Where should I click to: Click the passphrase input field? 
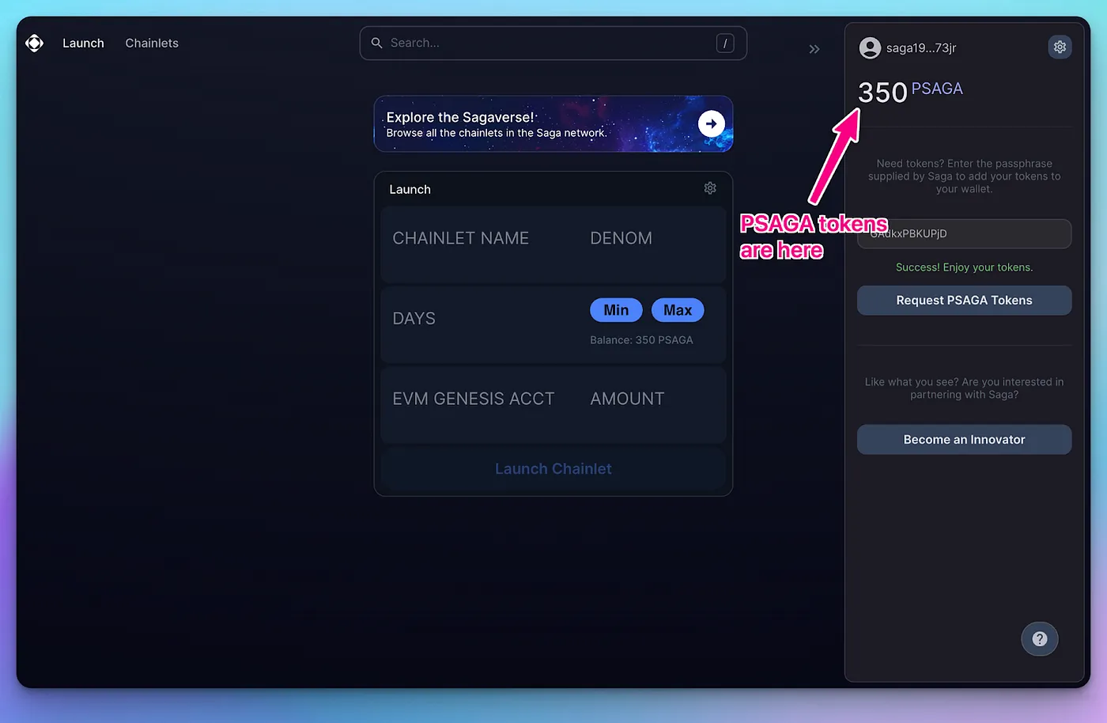tap(964, 234)
